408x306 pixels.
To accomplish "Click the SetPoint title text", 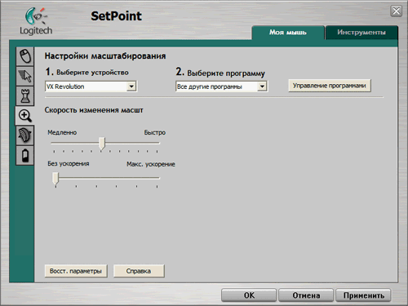I will tap(116, 16).
